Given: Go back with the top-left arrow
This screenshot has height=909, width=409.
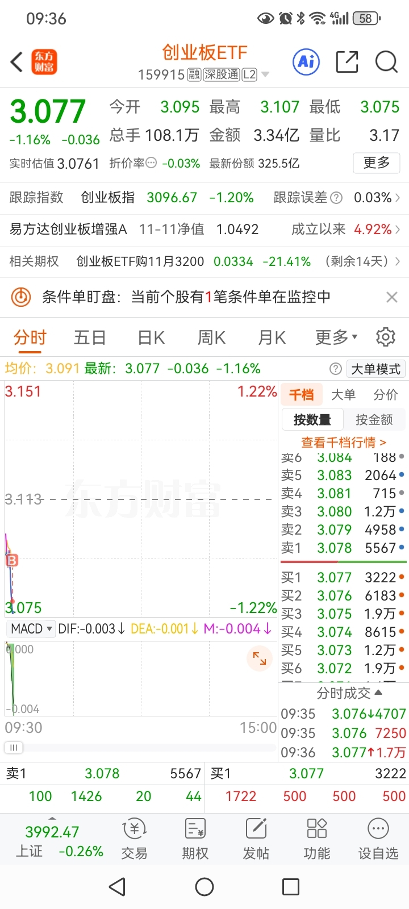Looking at the screenshot, I should [17, 62].
